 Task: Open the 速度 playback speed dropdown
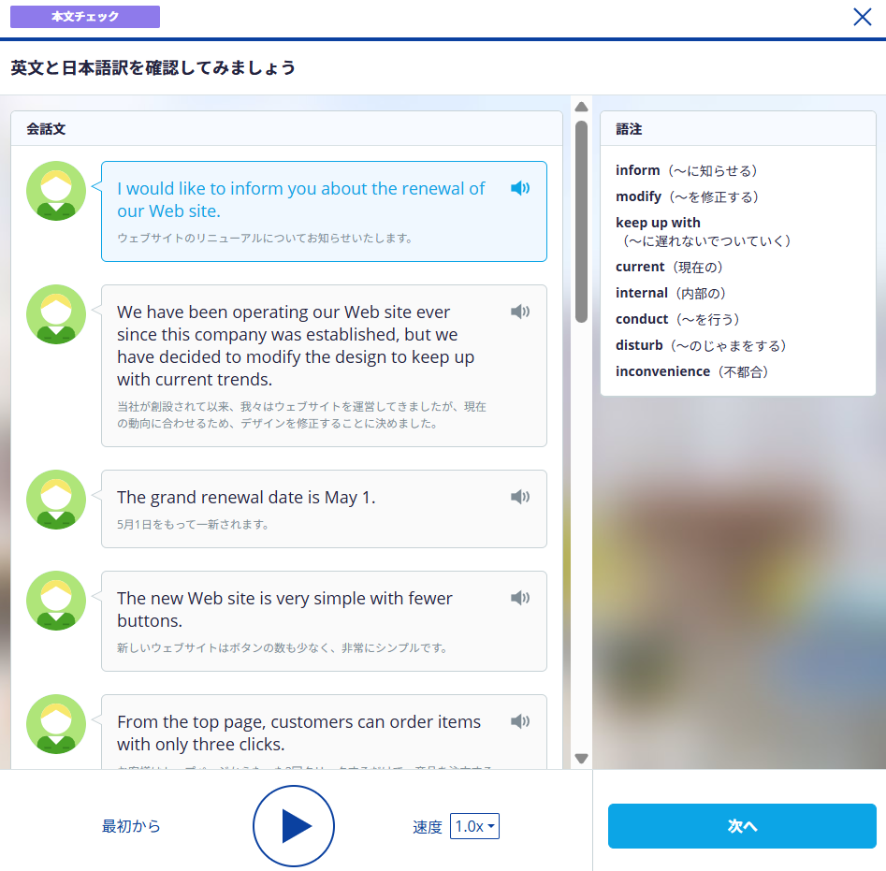click(474, 826)
